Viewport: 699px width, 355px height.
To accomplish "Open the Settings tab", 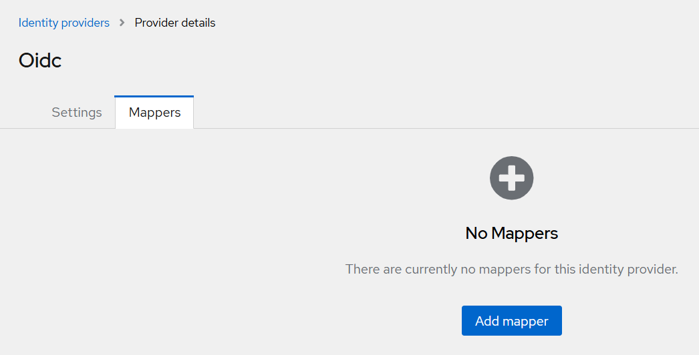I will (x=77, y=112).
